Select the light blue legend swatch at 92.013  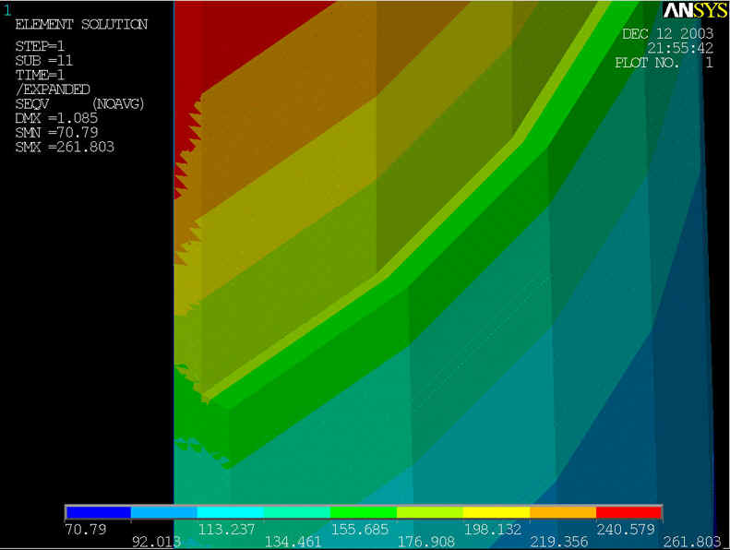(x=164, y=512)
